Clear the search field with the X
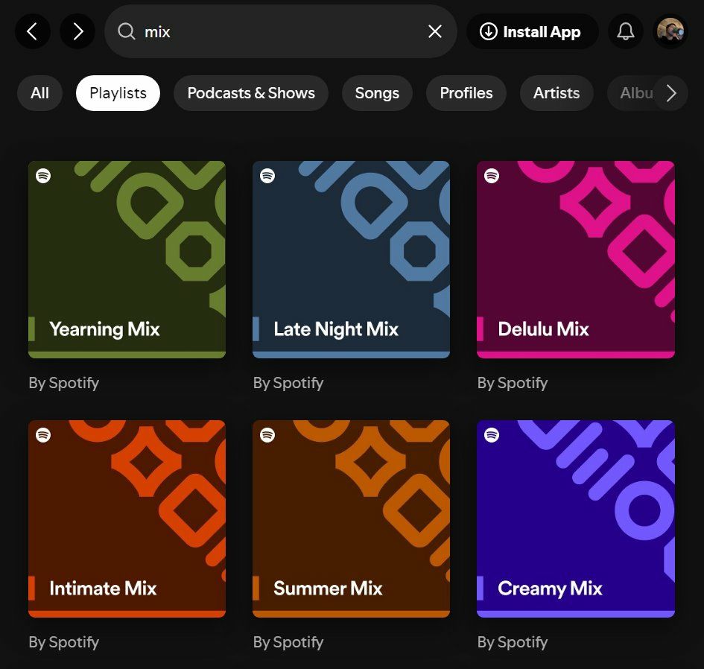Image resolution: width=704 pixels, height=669 pixels. (434, 31)
